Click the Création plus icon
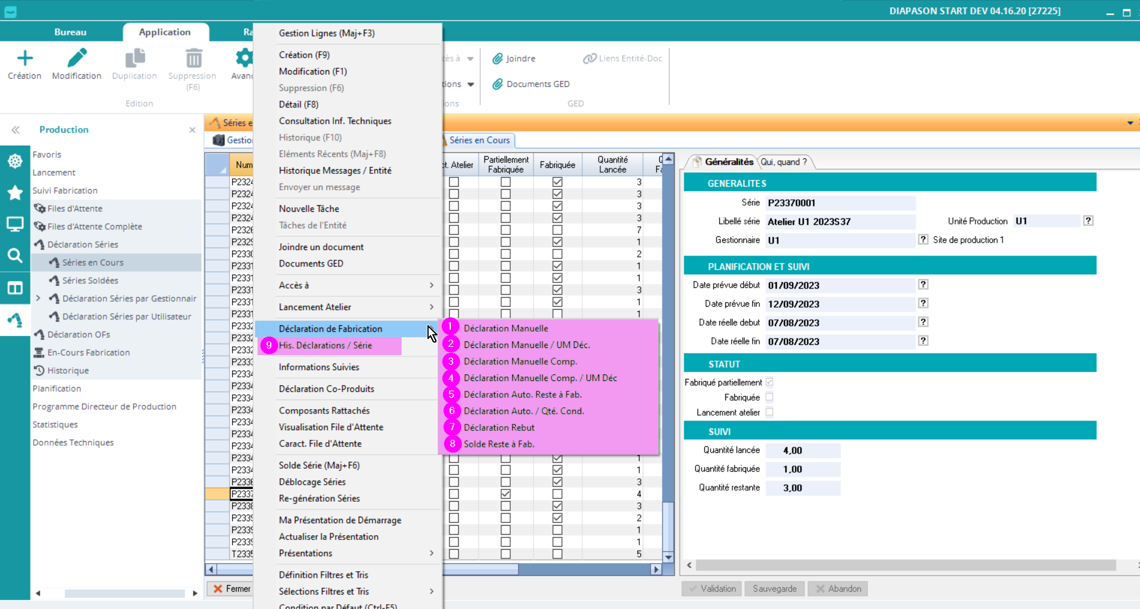1140x609 pixels. pyautogui.click(x=25, y=58)
